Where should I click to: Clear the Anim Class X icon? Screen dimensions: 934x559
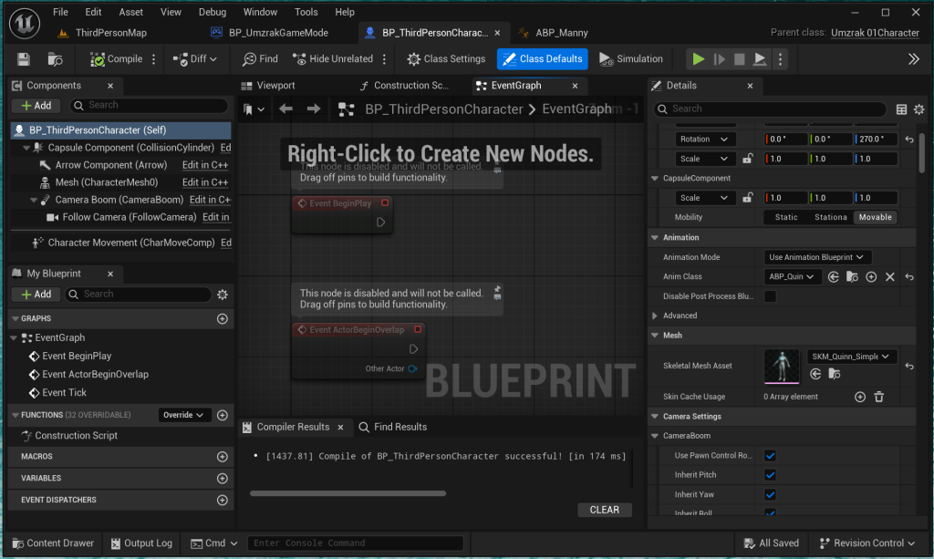click(x=890, y=277)
